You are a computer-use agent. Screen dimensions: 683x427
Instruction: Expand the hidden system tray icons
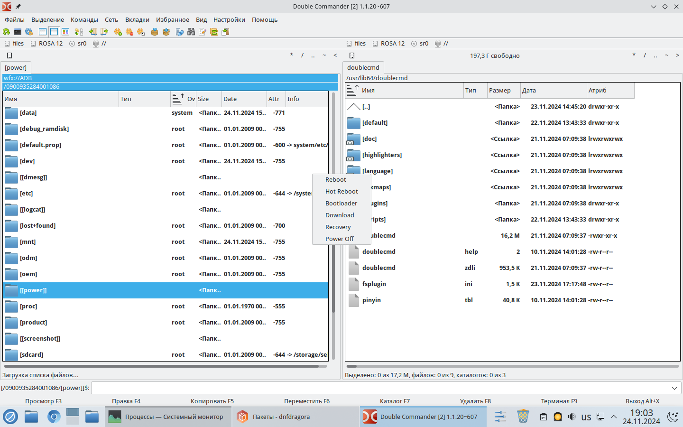(x=614, y=417)
